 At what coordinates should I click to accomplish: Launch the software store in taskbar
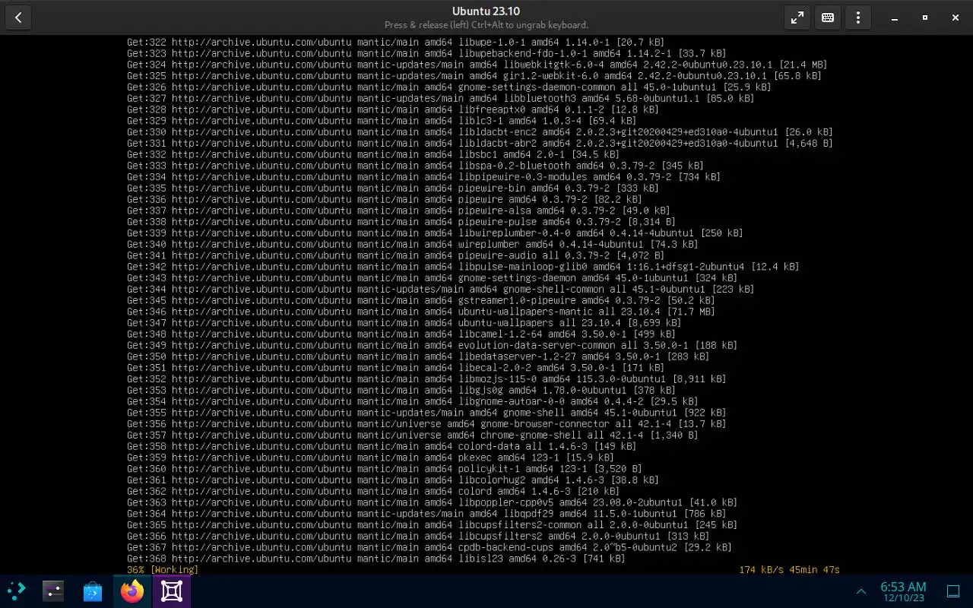coord(93,591)
